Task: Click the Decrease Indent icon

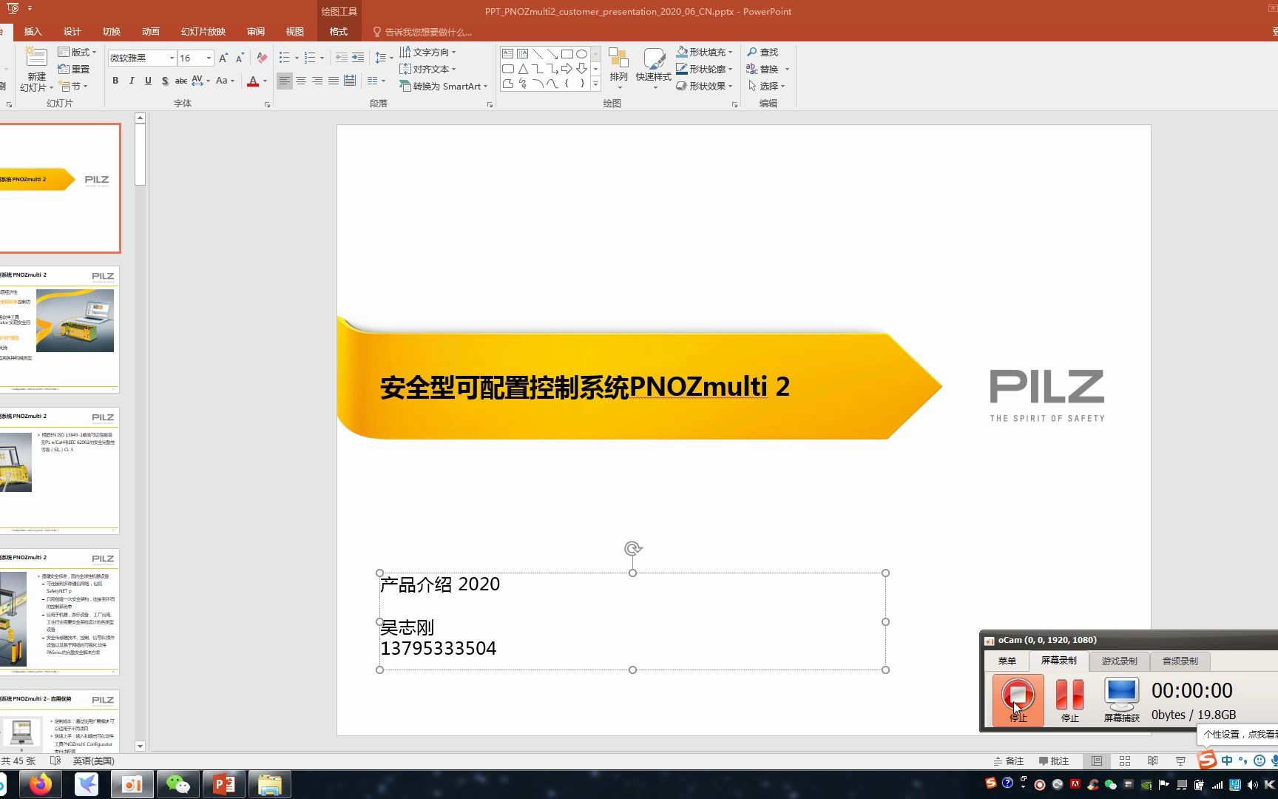Action: coord(341,58)
